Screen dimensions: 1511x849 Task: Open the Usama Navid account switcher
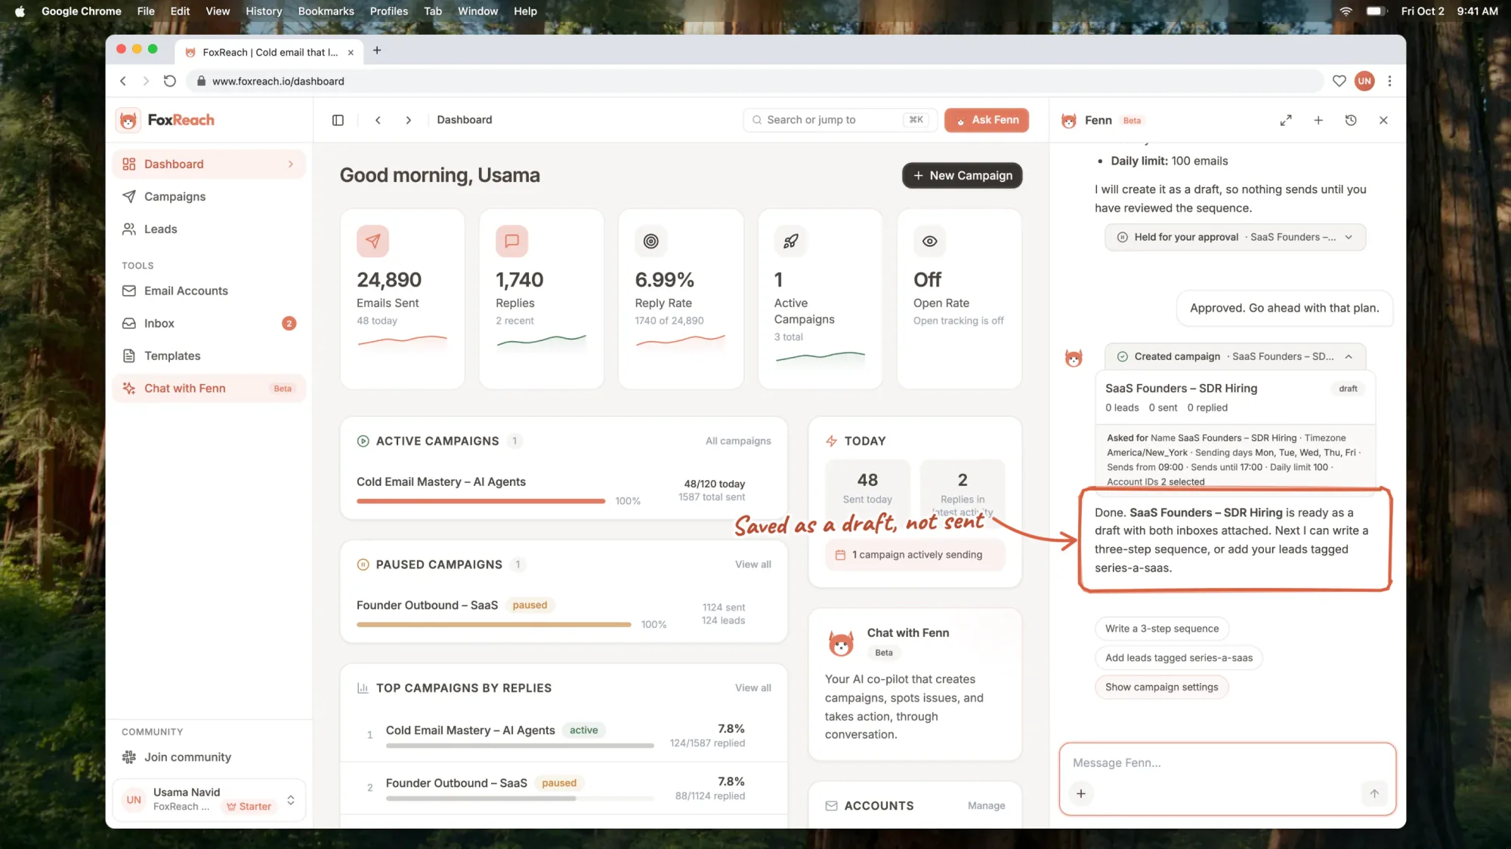(209, 799)
